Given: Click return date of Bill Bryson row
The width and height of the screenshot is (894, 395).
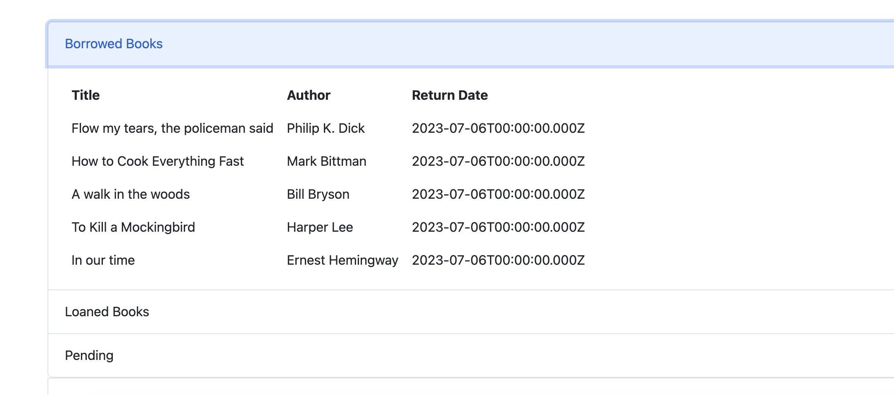Looking at the screenshot, I should tap(498, 194).
